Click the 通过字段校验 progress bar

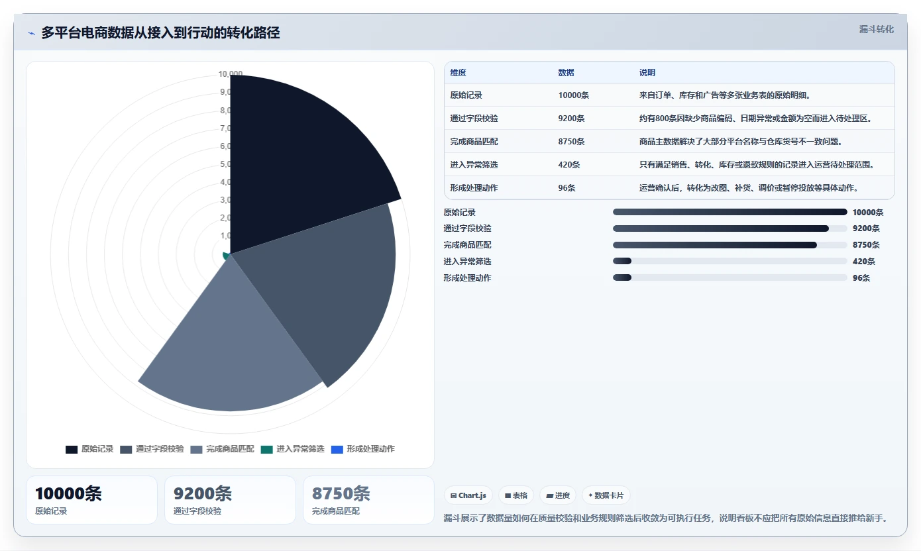[x=730, y=228]
